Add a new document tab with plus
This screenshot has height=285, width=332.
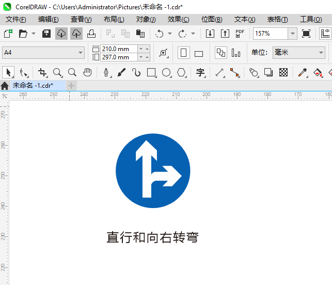(71, 86)
